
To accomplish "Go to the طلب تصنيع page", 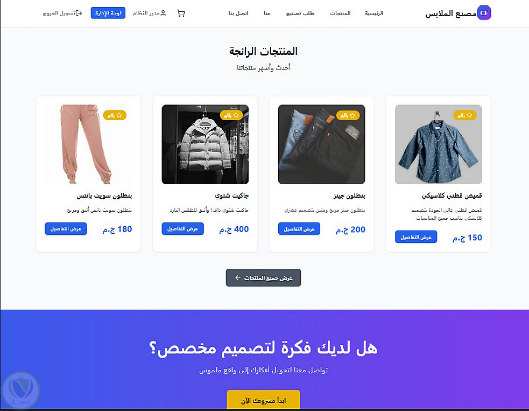I will tap(300, 13).
